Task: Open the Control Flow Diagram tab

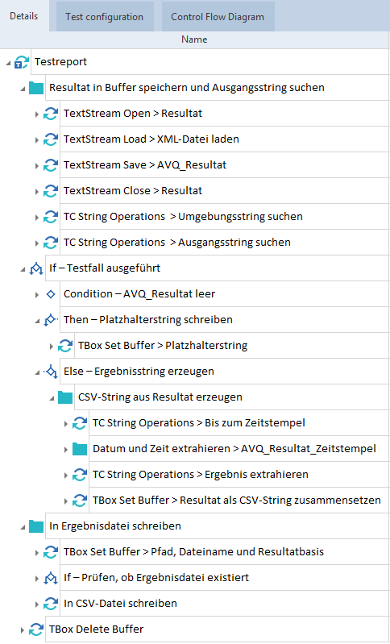Action: coord(218,17)
